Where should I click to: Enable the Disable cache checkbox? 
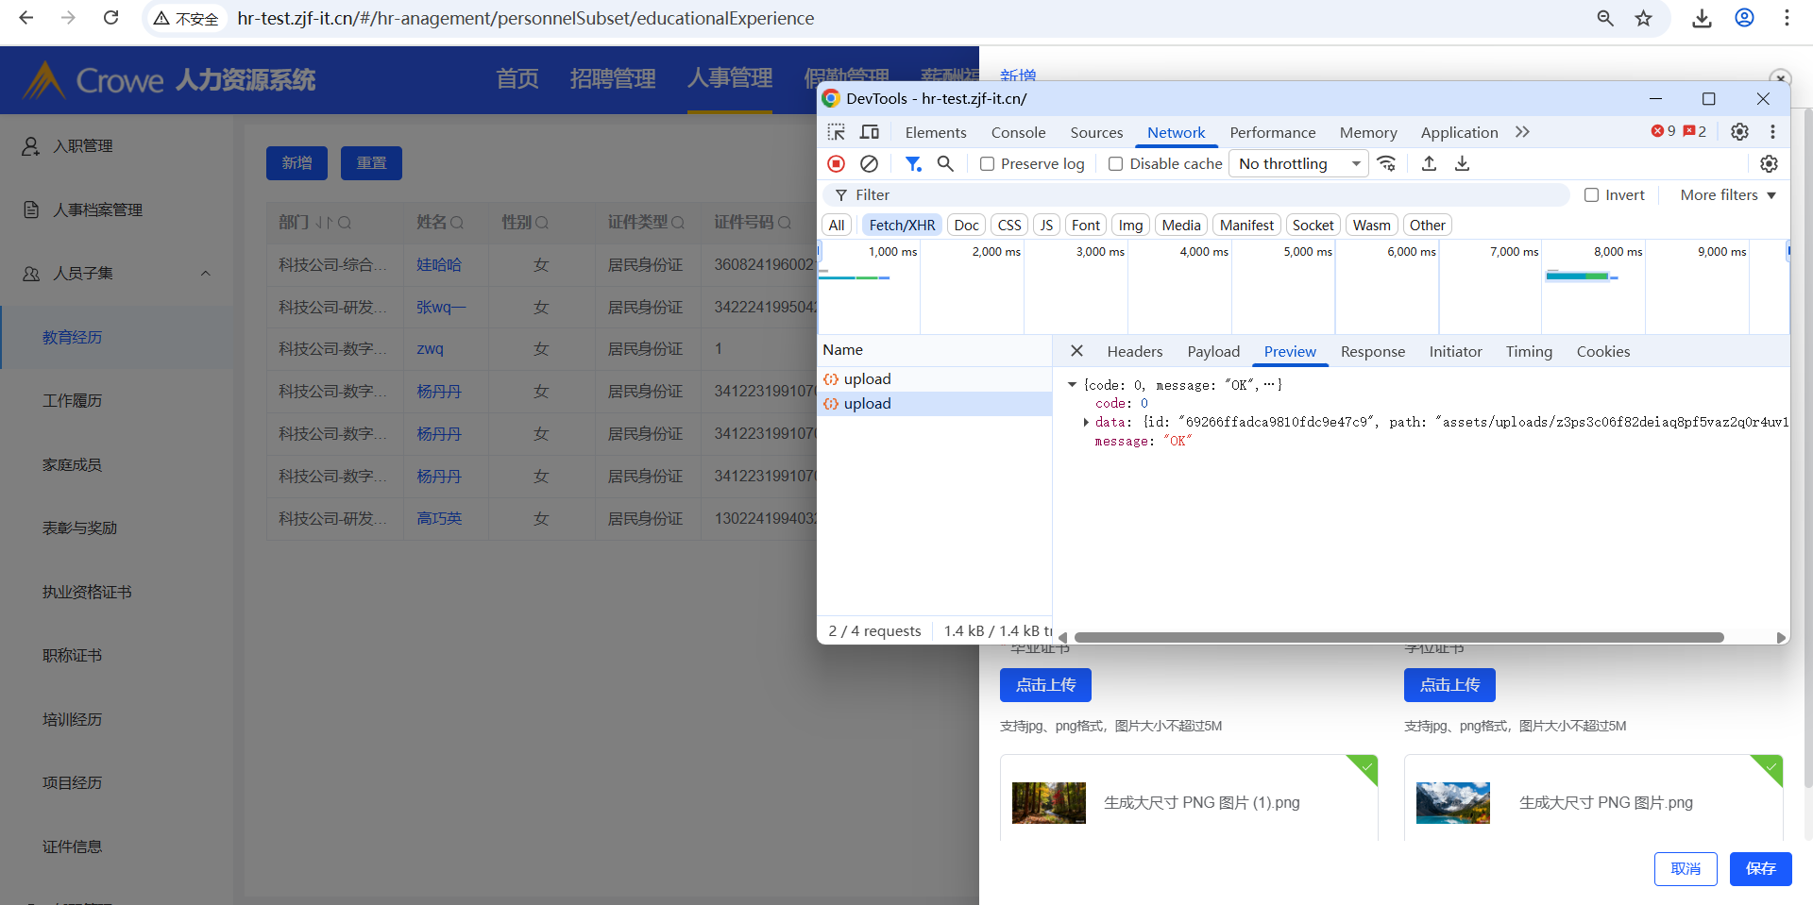(1116, 164)
